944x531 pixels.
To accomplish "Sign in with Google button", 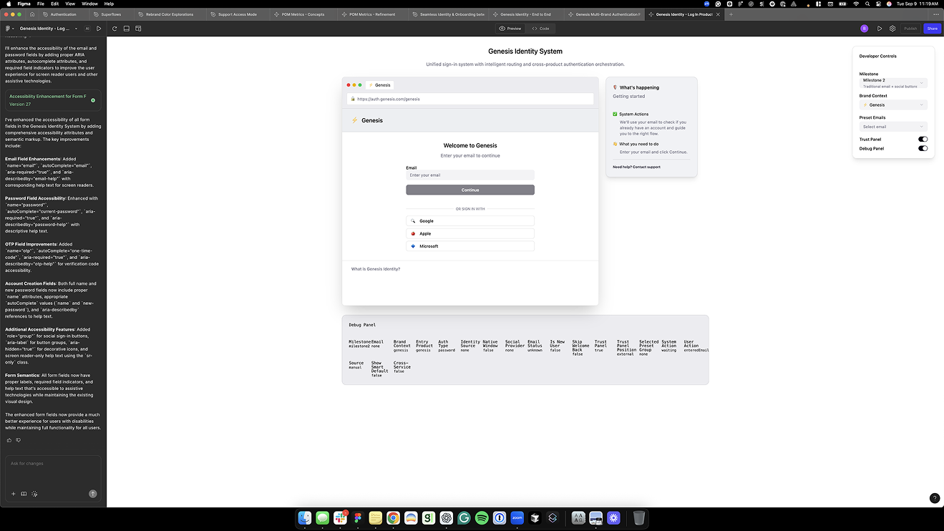I will (x=470, y=221).
